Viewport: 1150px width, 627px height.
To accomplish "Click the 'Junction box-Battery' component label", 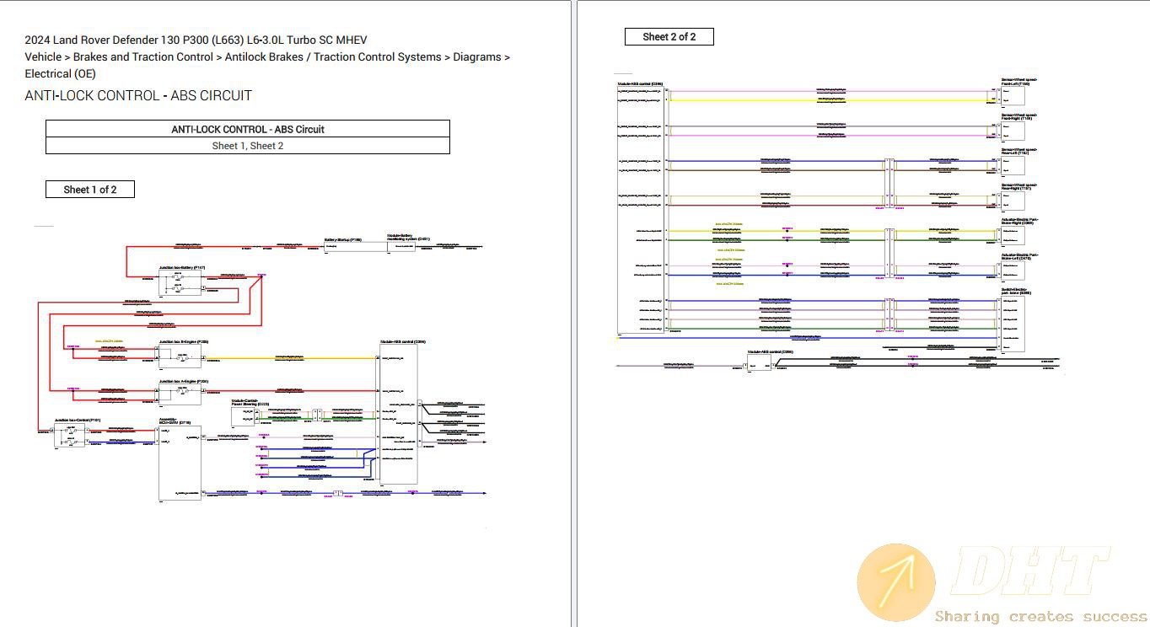I will [x=182, y=267].
